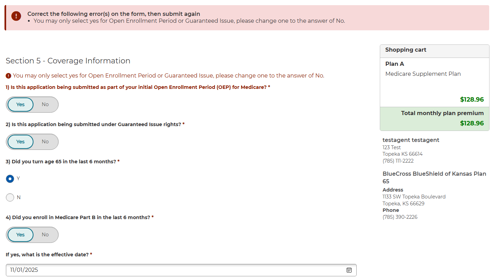Image resolution: width=504 pixels, height=277 pixels.
Task: Select Yes for the Open Enrollment Period question
Action: point(21,104)
